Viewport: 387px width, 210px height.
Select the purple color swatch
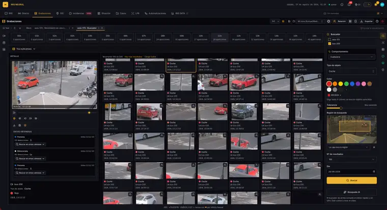click(x=358, y=84)
